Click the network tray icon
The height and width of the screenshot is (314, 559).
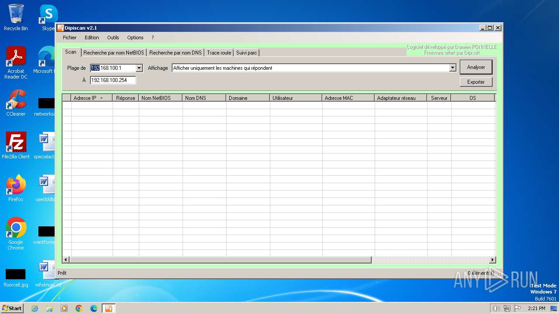point(507,308)
